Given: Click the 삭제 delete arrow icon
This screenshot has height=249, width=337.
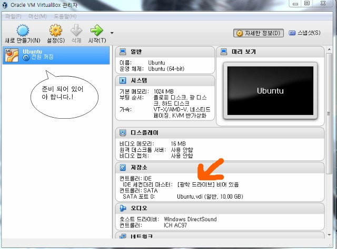Looking at the screenshot, I should (76, 30).
